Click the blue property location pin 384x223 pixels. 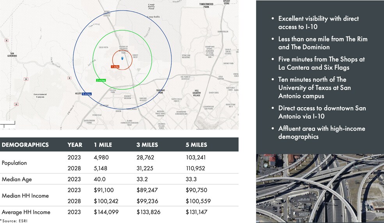click(x=123, y=58)
